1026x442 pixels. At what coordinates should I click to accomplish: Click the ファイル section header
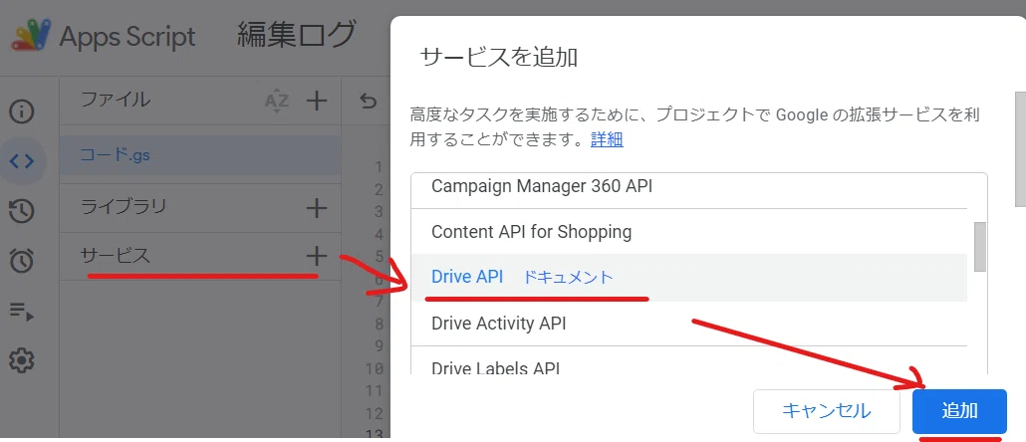point(116,100)
